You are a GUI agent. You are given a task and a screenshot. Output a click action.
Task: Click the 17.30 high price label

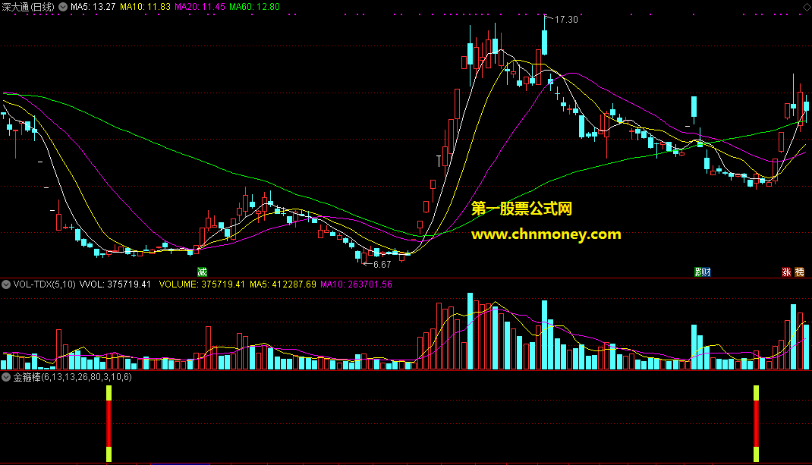pyautogui.click(x=566, y=19)
